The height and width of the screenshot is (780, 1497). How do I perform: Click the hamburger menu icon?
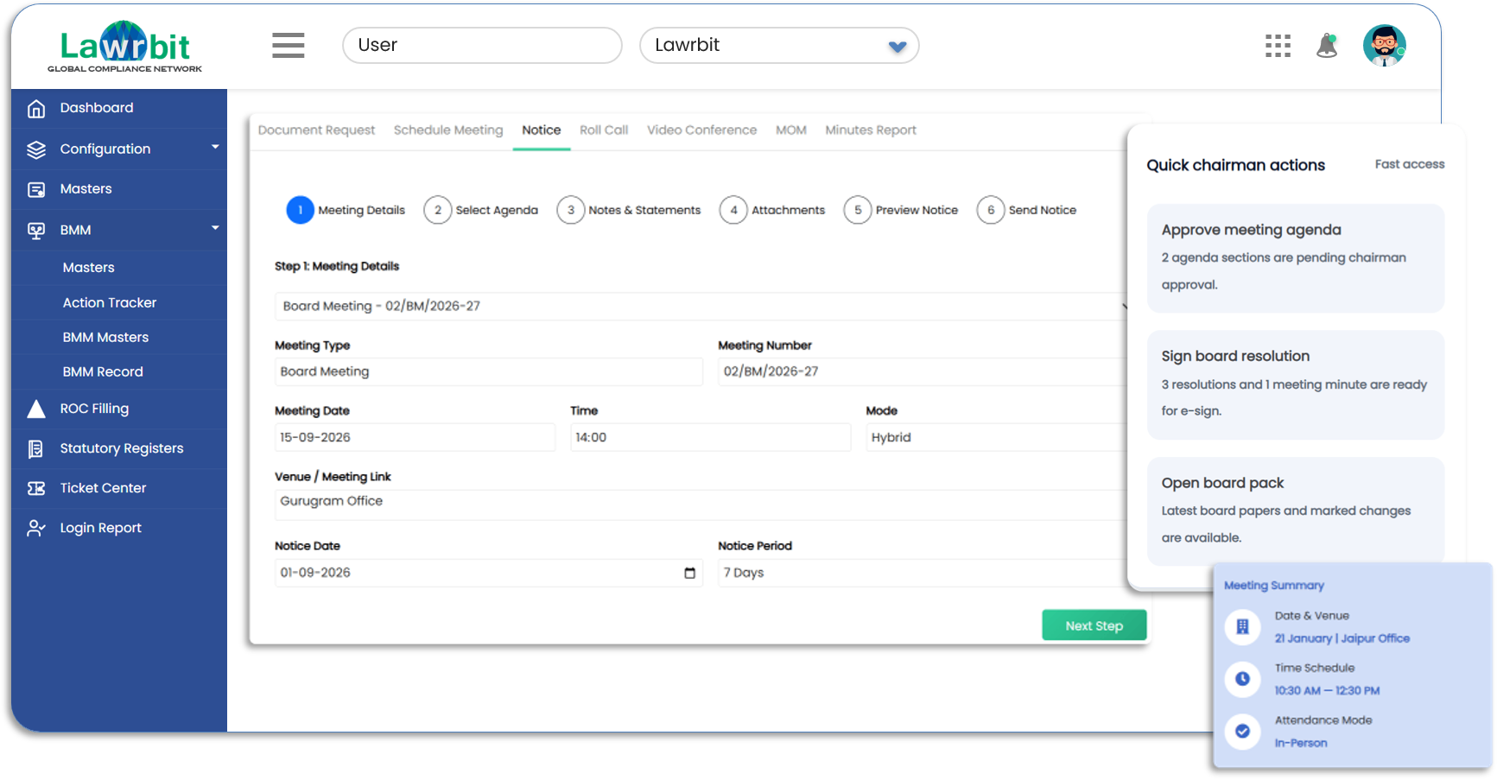[288, 45]
